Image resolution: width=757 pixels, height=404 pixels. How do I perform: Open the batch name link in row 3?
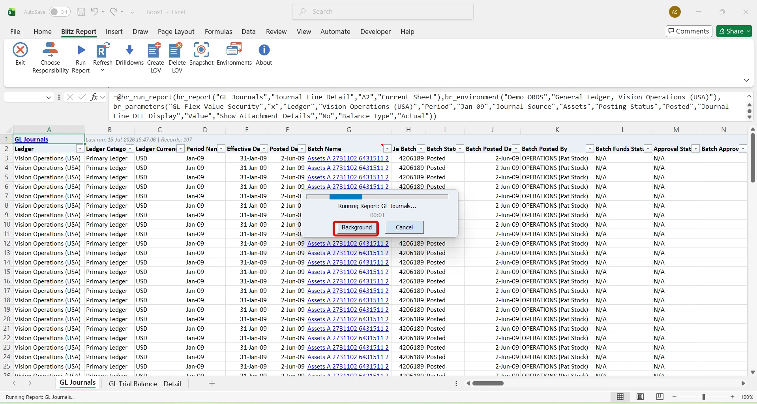pos(348,158)
